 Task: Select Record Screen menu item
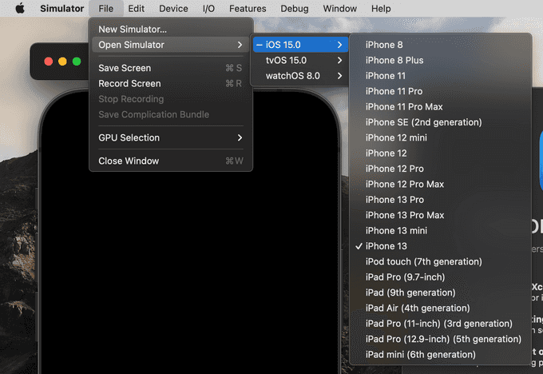point(171,84)
